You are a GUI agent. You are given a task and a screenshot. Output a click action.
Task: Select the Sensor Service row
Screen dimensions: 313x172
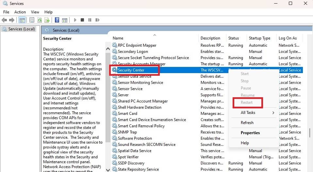click(207, 88)
